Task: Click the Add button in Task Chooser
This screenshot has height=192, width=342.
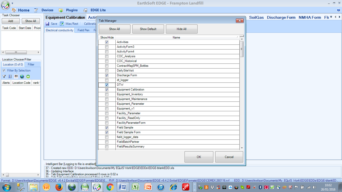Action: coord(11,21)
